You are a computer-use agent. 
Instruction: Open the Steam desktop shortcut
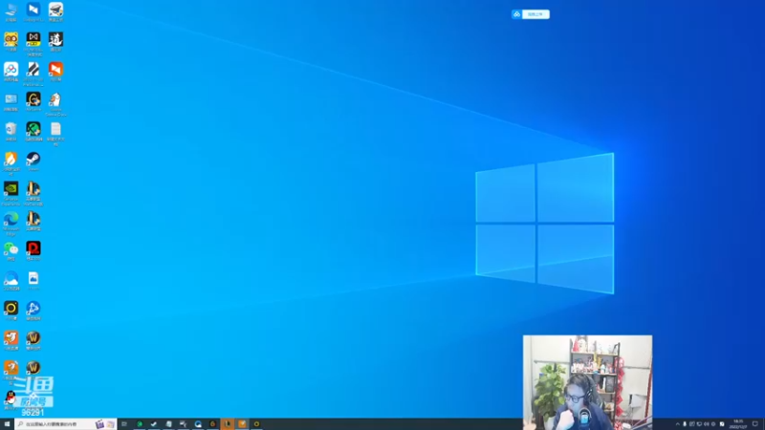(33, 161)
